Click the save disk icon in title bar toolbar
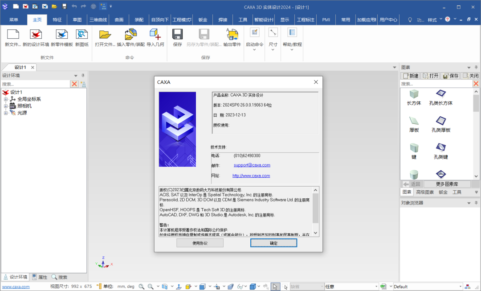Screen dimensions: 481x291 pos(64,6)
